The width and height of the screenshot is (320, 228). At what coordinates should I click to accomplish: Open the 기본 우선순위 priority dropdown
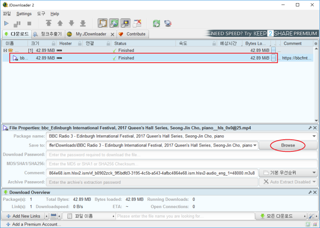pos(288,173)
